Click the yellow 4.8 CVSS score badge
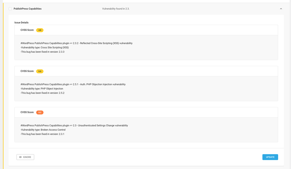Viewport: 291px width, 169px height. [40, 30]
